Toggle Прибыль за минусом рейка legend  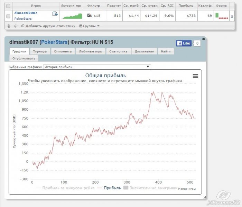coord(65,188)
